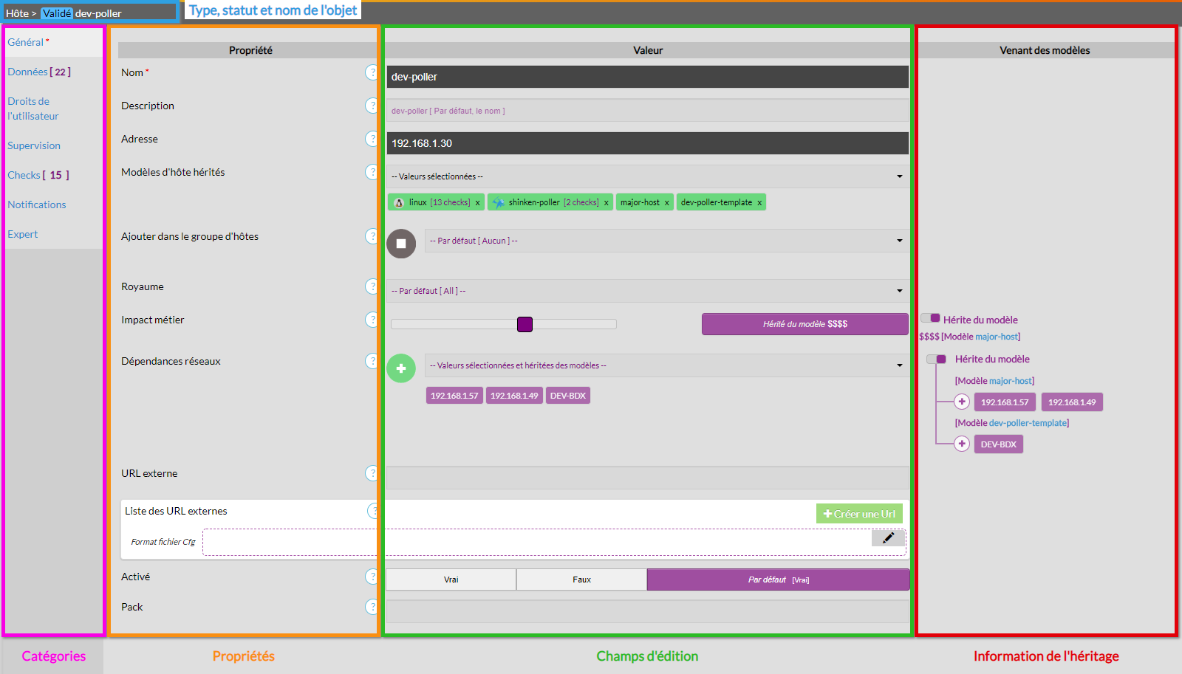Open the dev-poller-template model link
The image size is (1182, 674).
[x=1028, y=423]
